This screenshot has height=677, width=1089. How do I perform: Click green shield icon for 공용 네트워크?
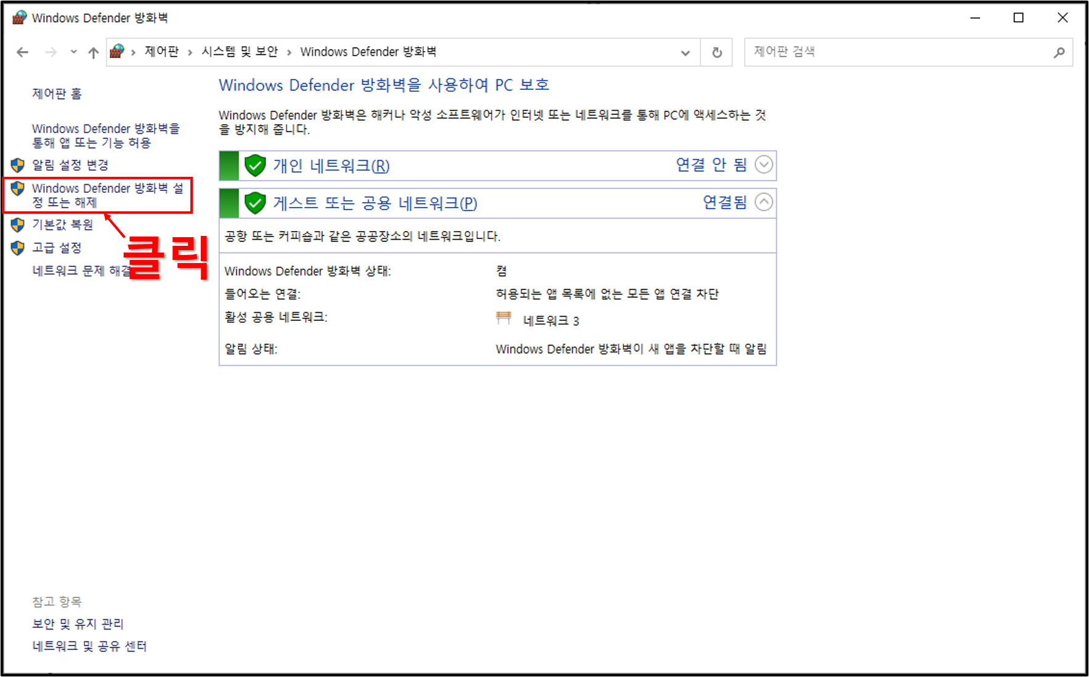255,203
